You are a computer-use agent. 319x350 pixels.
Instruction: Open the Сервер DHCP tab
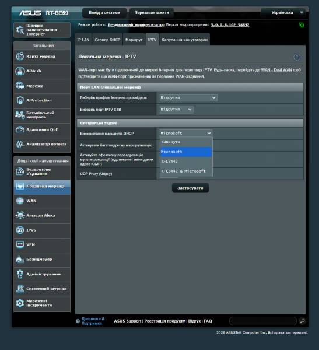(107, 40)
